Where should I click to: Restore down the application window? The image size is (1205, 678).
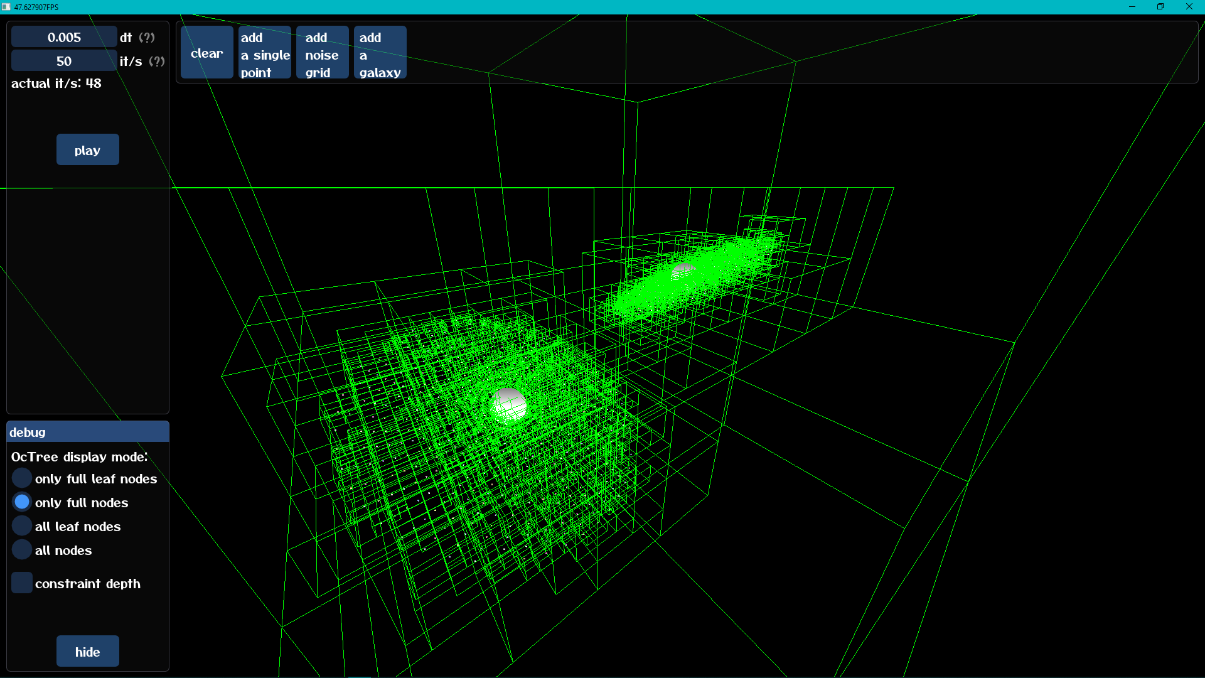[x=1160, y=7]
